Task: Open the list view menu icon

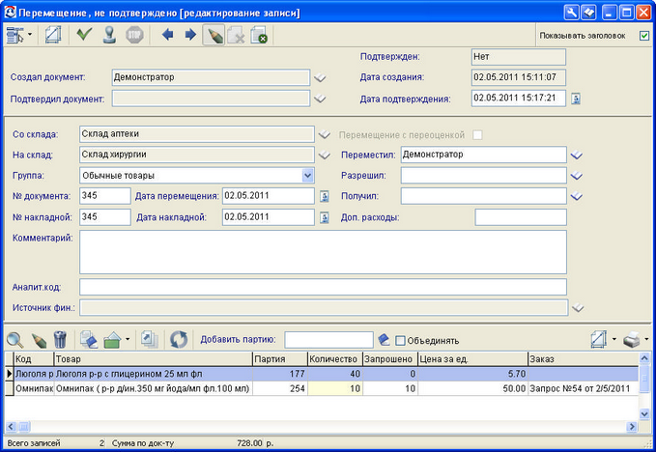Action: 15,35
